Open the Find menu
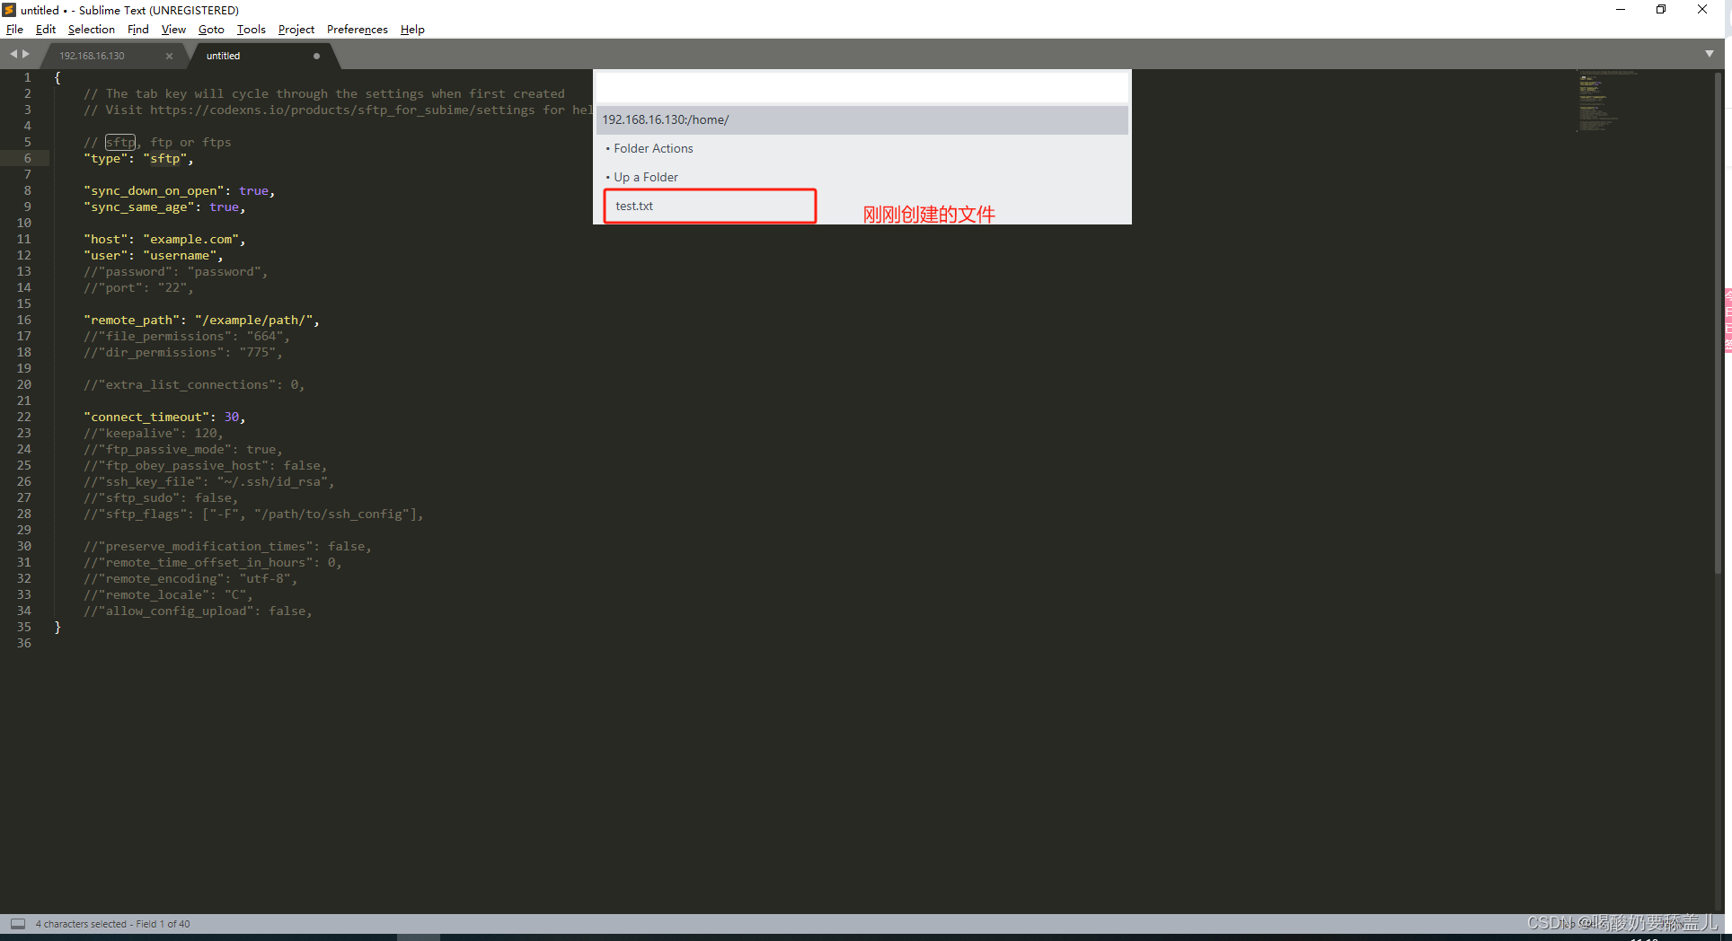This screenshot has height=941, width=1732. pos(137,29)
